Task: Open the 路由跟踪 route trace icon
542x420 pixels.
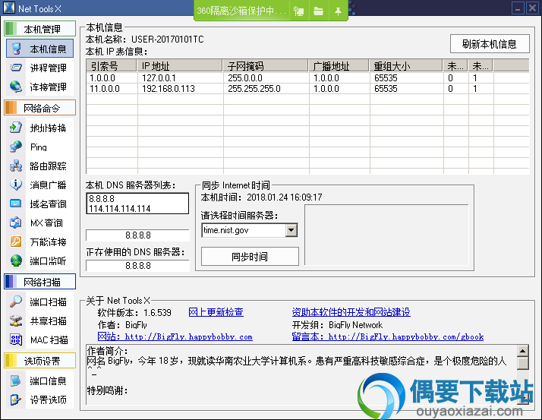Action: coord(16,166)
